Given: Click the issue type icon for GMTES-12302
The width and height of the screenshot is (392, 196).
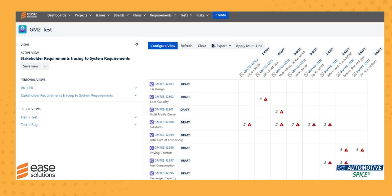Looking at the screenshot, I should click(x=151, y=97).
